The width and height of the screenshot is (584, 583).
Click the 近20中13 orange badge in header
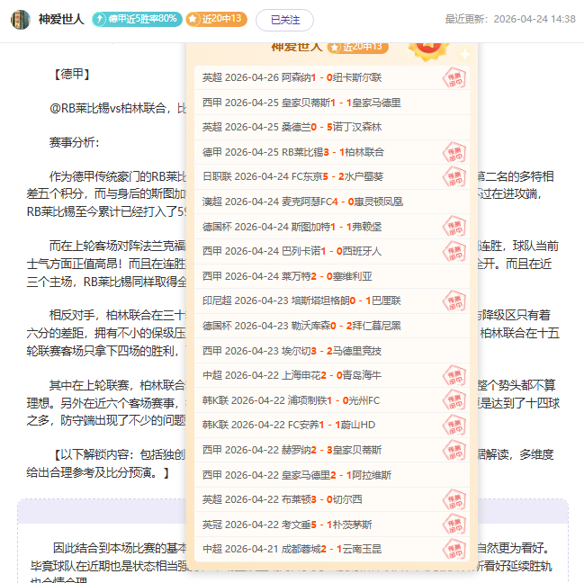click(216, 19)
